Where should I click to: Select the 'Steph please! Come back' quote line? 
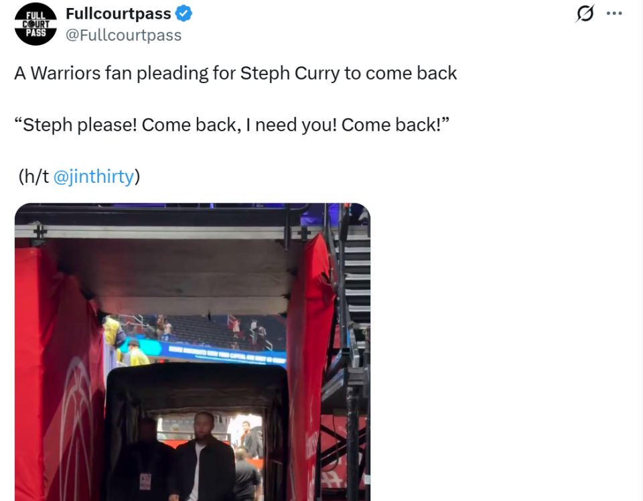[232, 125]
